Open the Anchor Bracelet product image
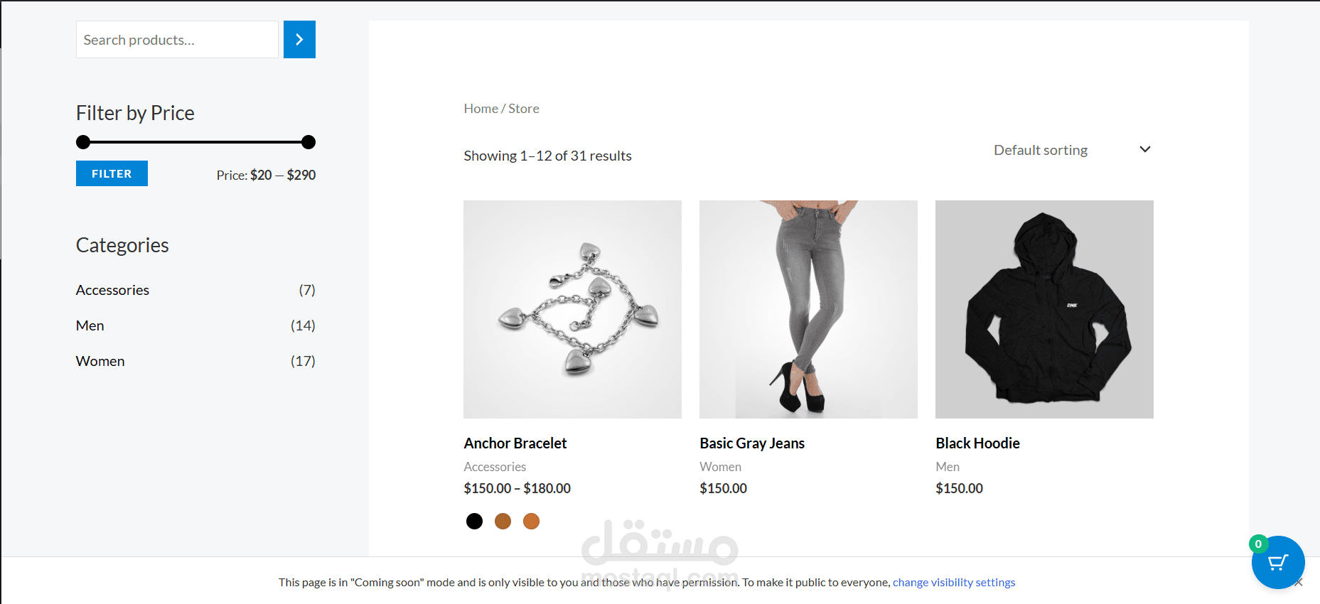 [x=572, y=309]
